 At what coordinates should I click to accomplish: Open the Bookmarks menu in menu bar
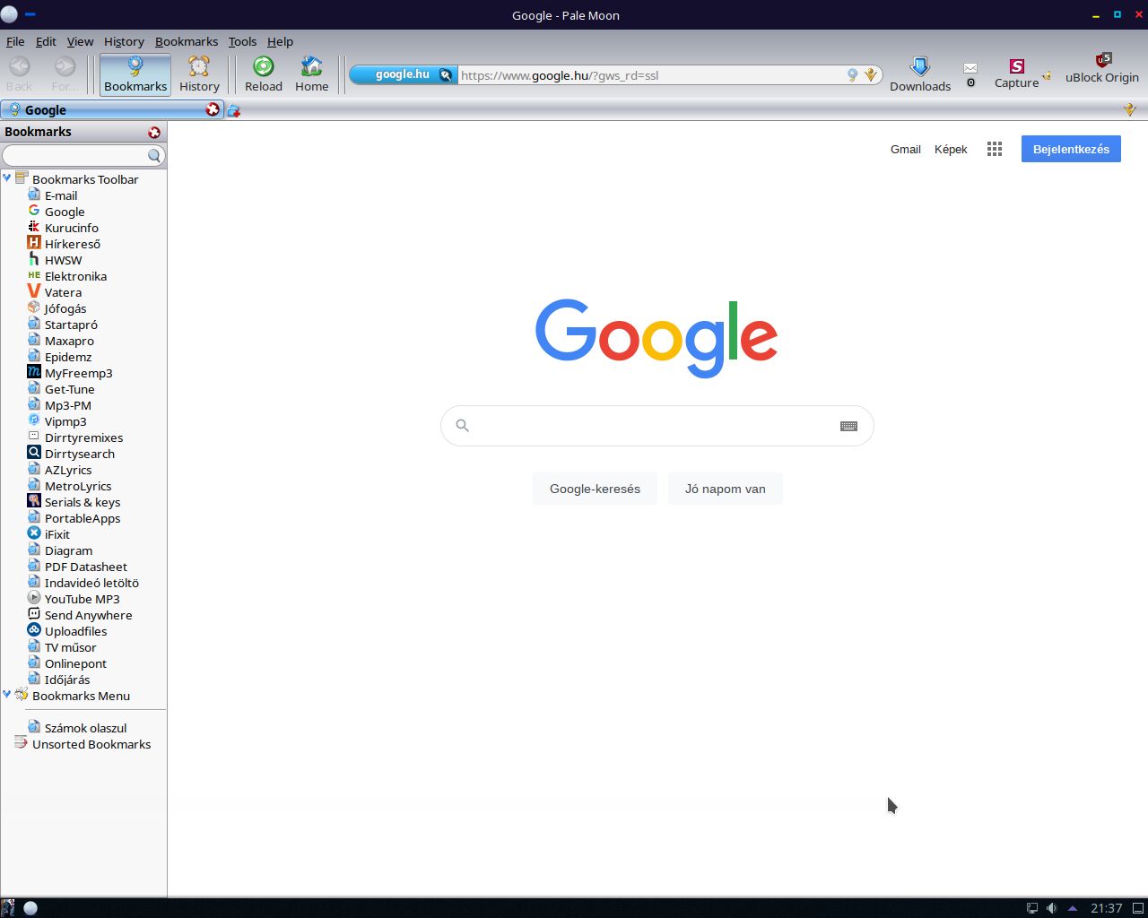187,41
